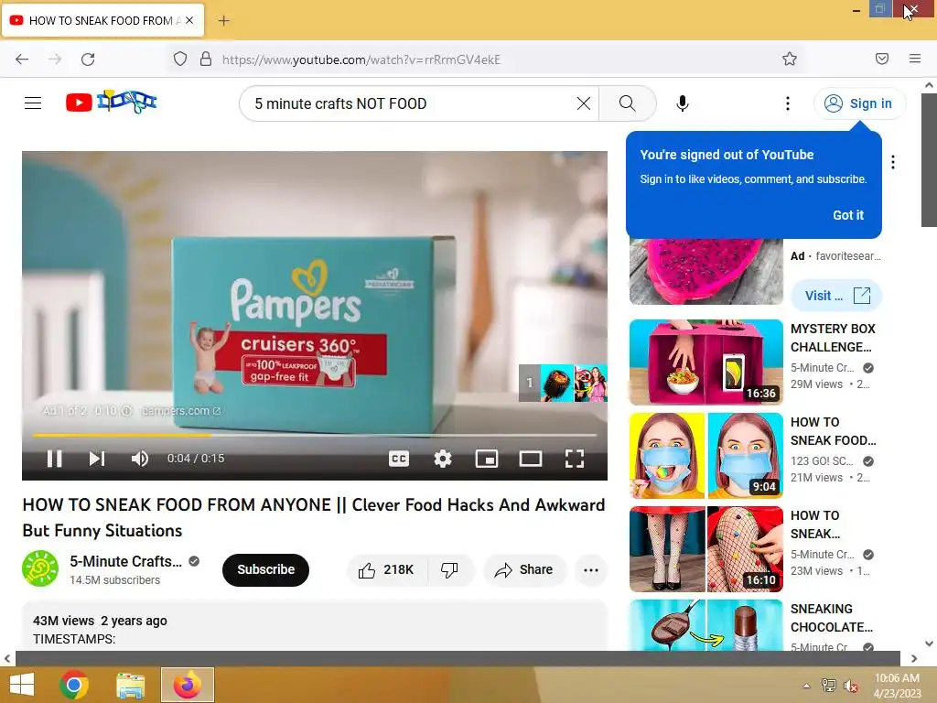The width and height of the screenshot is (937, 703).
Task: Dismiss the tooltip with Got it
Action: click(x=848, y=215)
